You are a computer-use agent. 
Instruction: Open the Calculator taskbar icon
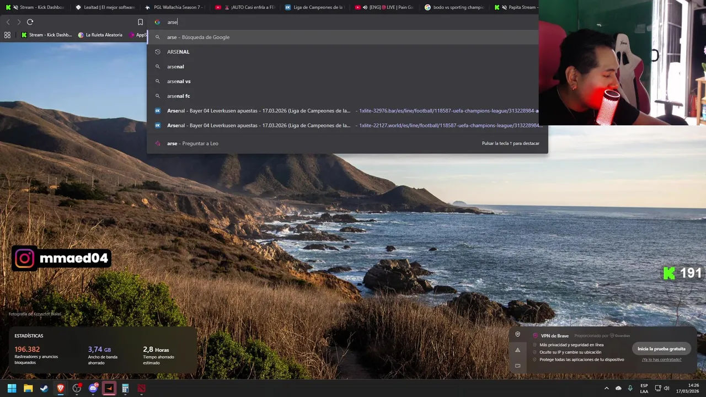pos(125,388)
